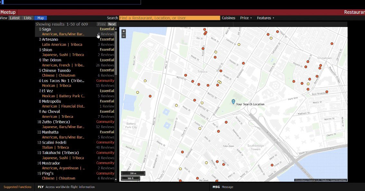Zoom in on the map with plus button
365x191 pixels.
pos(124,31)
